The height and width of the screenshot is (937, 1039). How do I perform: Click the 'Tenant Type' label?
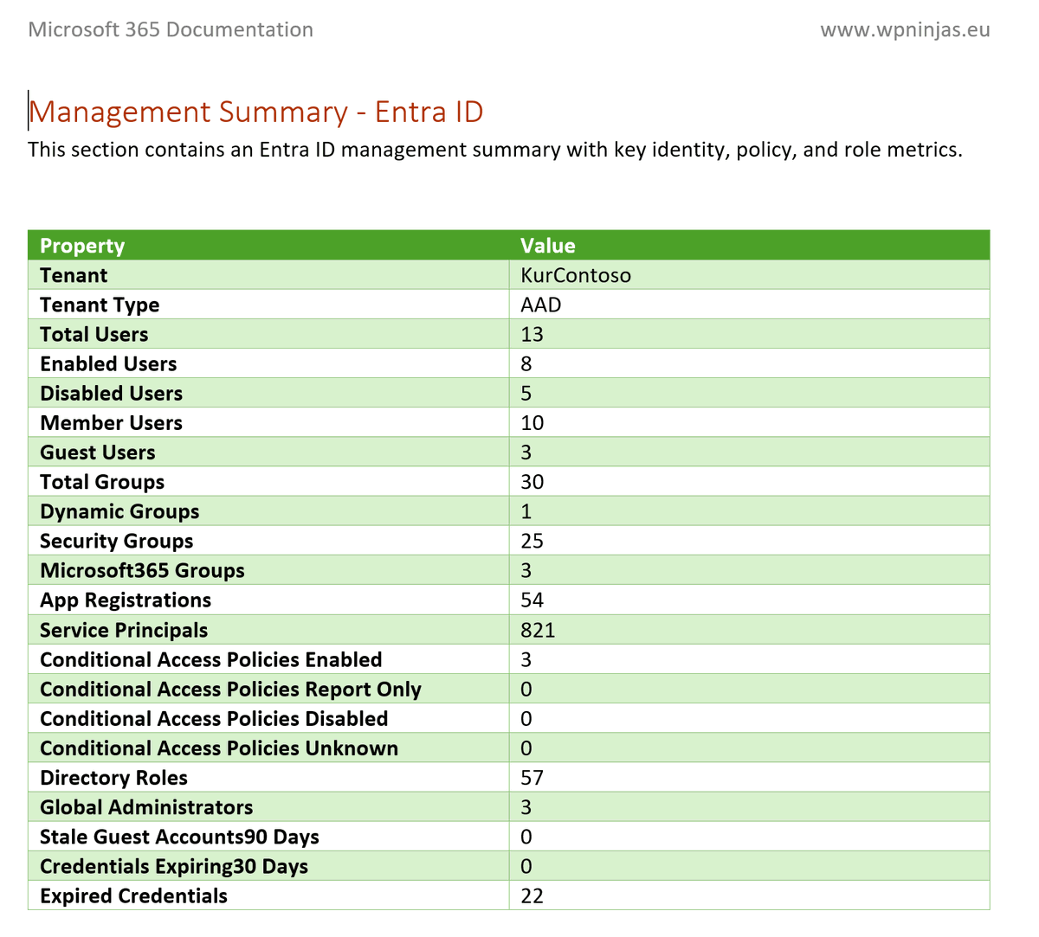point(100,305)
